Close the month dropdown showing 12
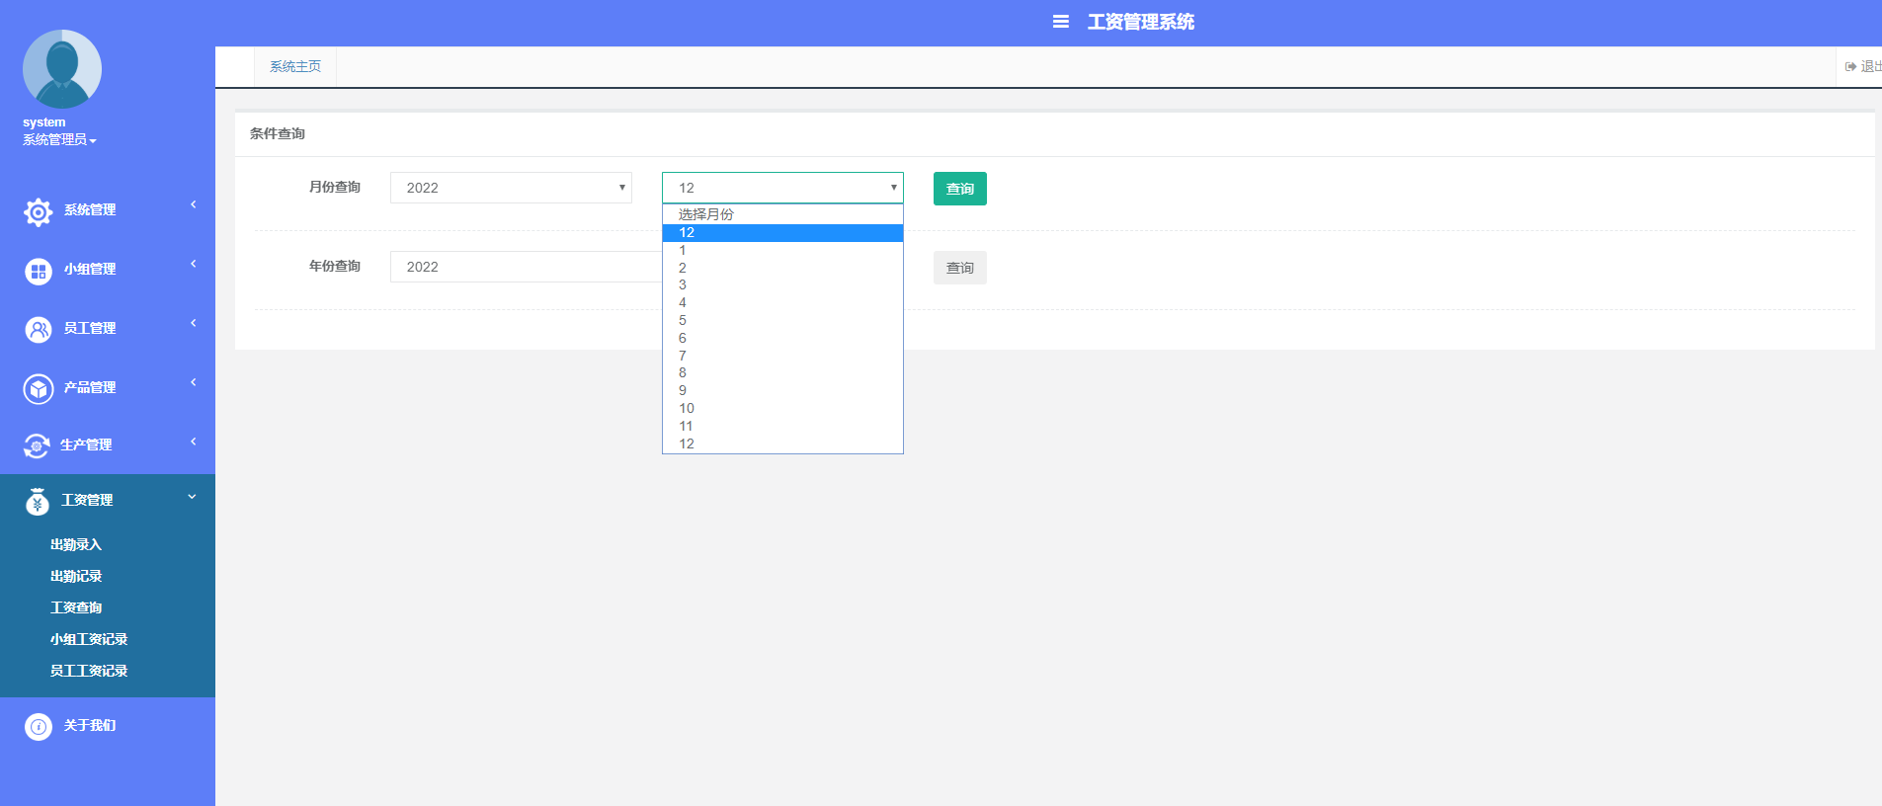 pos(782,188)
